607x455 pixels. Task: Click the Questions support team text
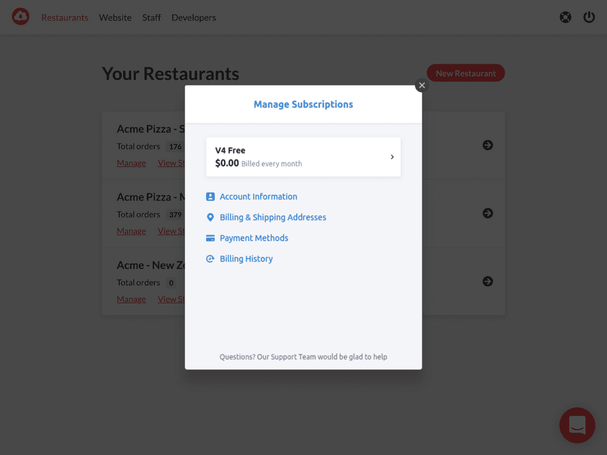coord(303,357)
